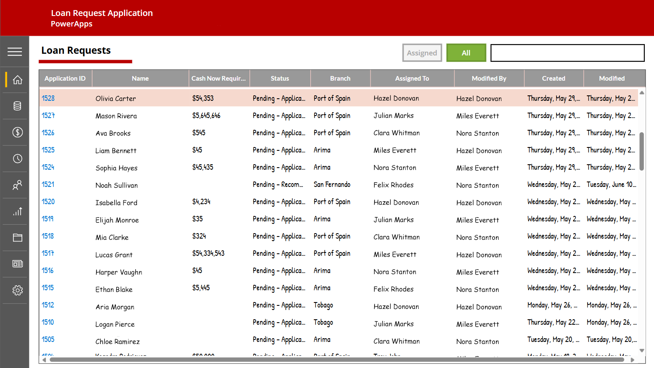Open application 1525 link
The image size is (654, 368).
(48, 150)
